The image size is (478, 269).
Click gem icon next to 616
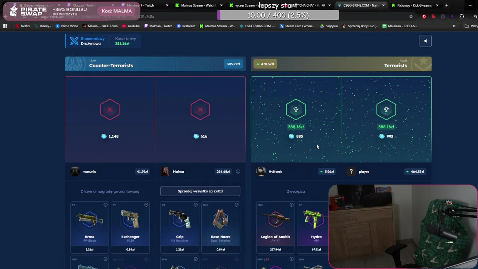[x=196, y=136]
